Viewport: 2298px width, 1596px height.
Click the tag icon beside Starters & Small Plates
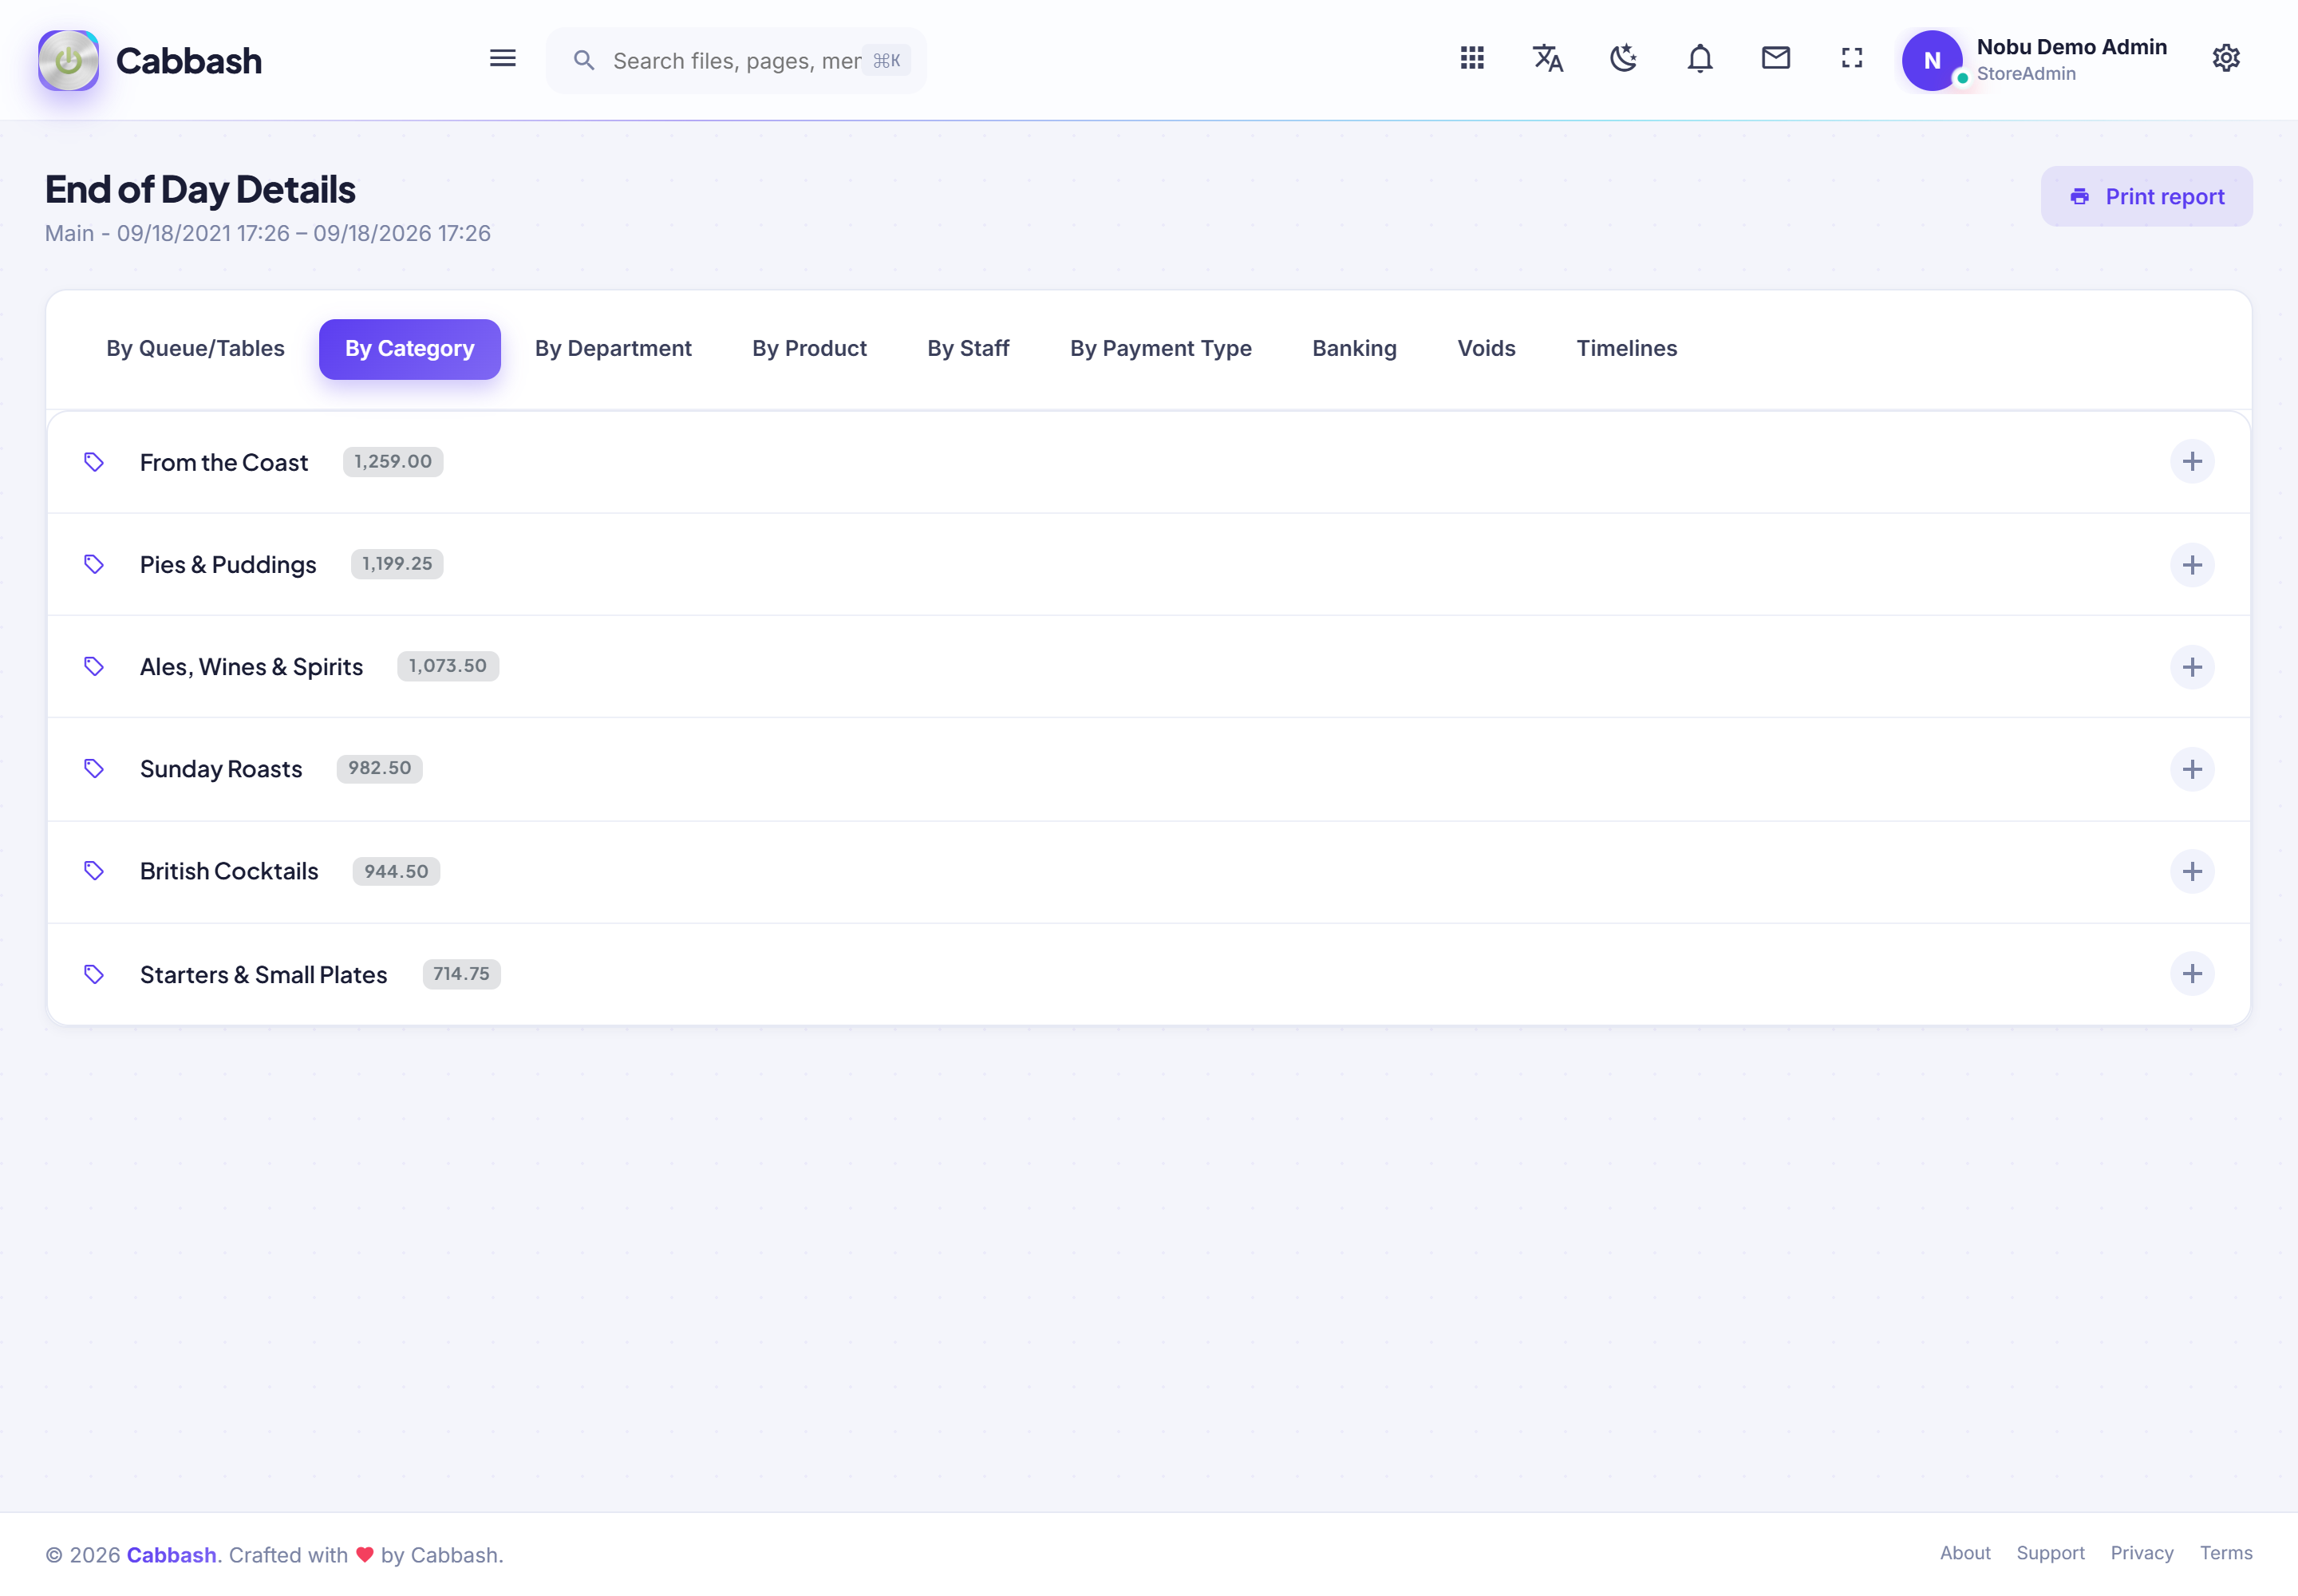(x=94, y=974)
